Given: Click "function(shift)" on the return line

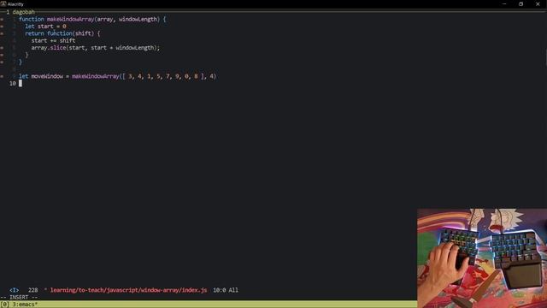Looking at the screenshot, I should [70, 33].
